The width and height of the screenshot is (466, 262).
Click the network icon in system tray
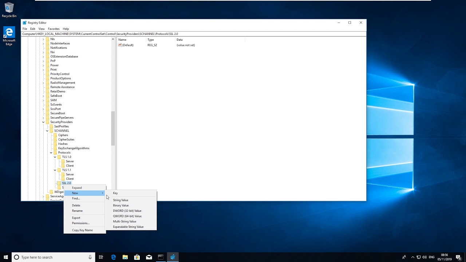click(x=419, y=257)
